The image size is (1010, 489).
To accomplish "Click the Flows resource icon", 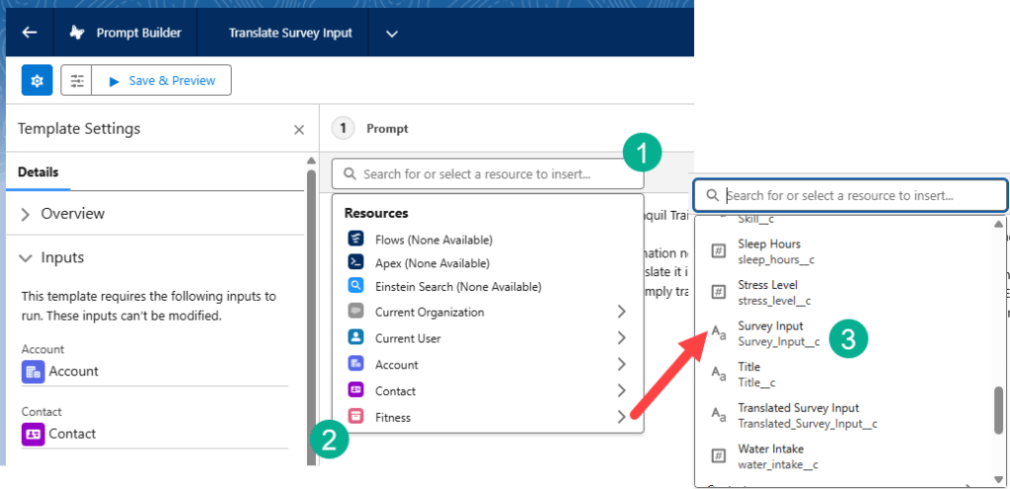I will tap(355, 240).
